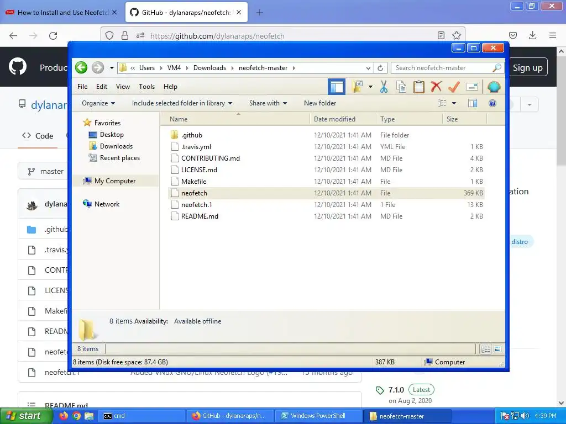Open Firefox Downloads arrow icon
The height and width of the screenshot is (424, 566).
(532, 35)
